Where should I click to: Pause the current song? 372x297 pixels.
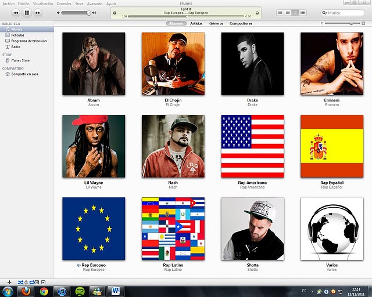click(x=27, y=13)
